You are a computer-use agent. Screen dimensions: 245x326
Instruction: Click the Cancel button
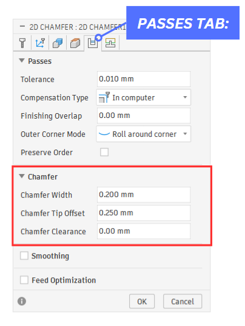click(183, 301)
